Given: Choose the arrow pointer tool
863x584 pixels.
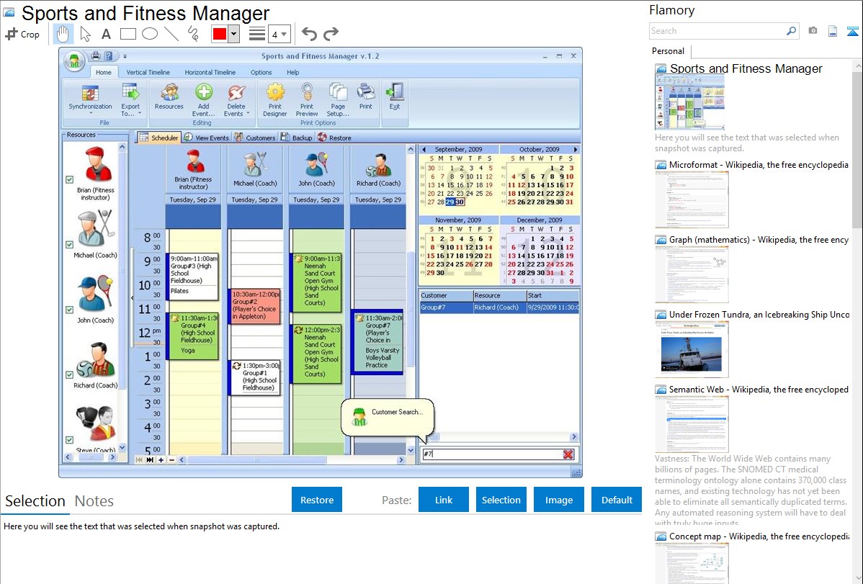Looking at the screenshot, I should [x=85, y=34].
